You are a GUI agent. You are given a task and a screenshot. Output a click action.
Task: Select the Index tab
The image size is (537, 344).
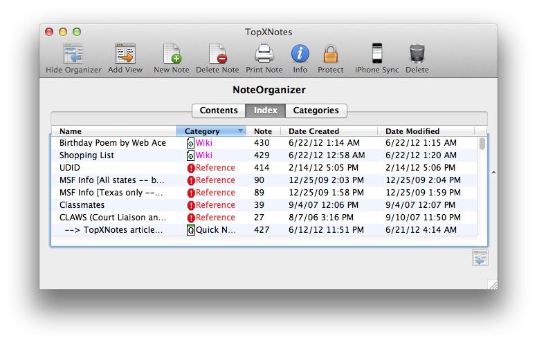(266, 111)
